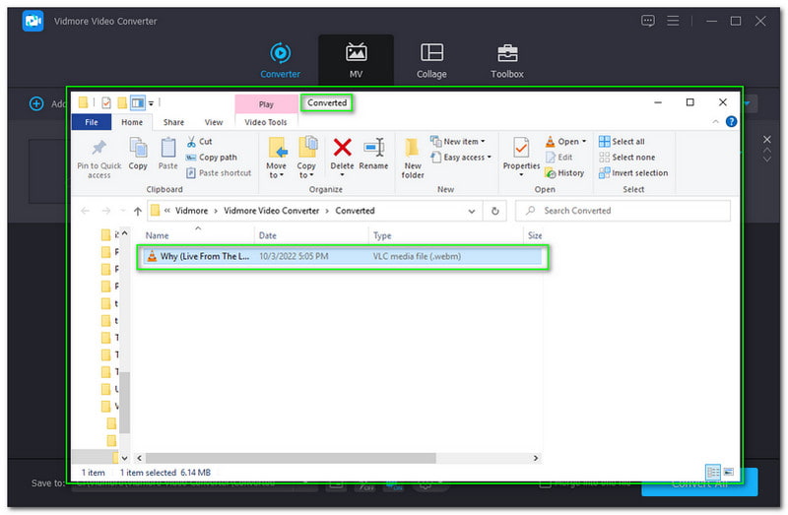Collapse the Explorer ribbon chevron
788x515 pixels.
[716, 122]
